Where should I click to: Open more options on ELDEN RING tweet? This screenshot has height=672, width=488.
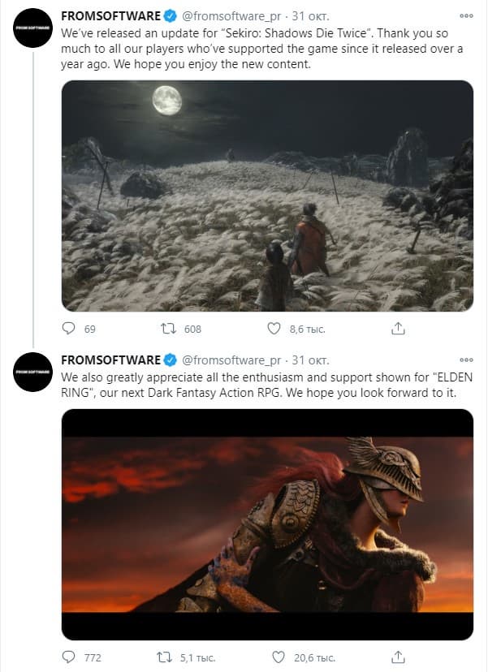(466, 360)
